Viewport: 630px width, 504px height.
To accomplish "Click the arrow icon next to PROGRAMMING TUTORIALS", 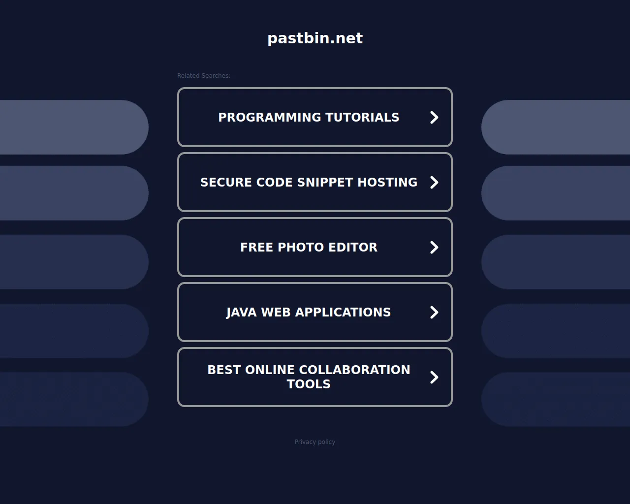I will pyautogui.click(x=434, y=117).
